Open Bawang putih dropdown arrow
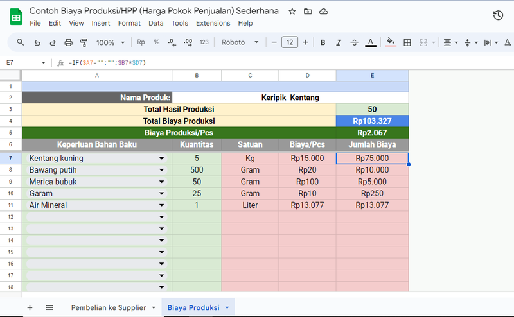The width and height of the screenshot is (514, 317). 162,170
